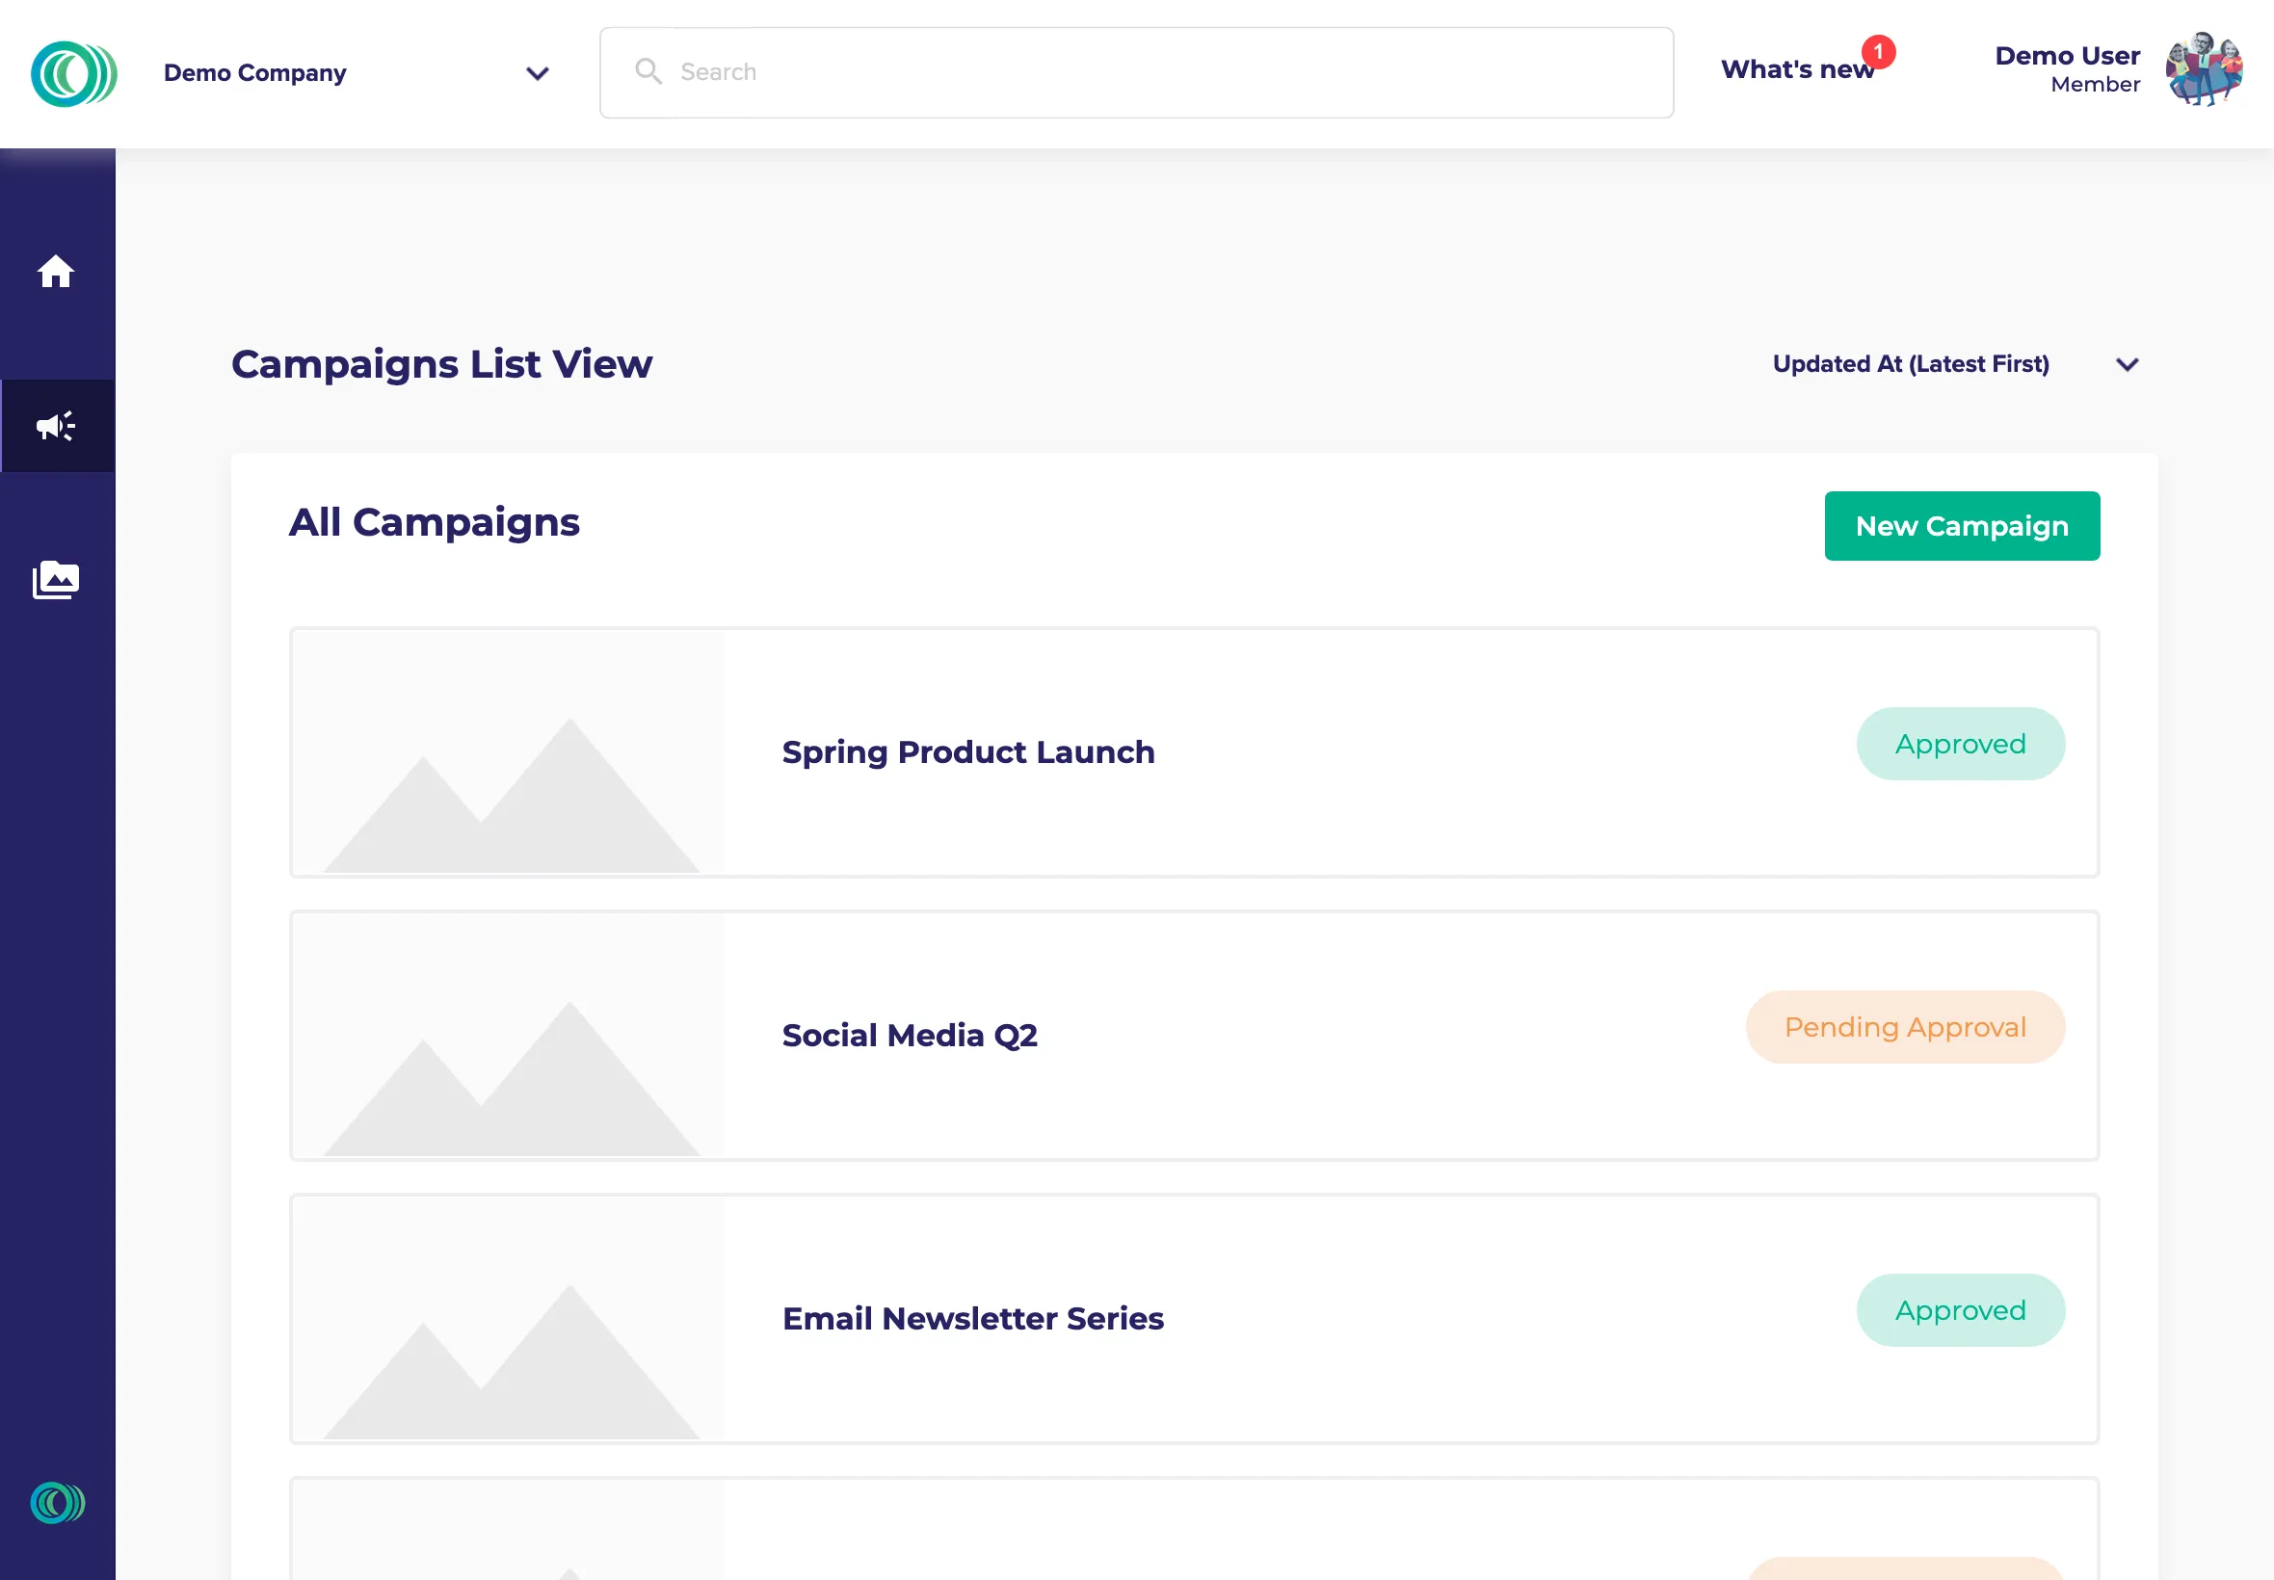
Task: Click the New Campaign button
Action: [x=1961, y=526]
